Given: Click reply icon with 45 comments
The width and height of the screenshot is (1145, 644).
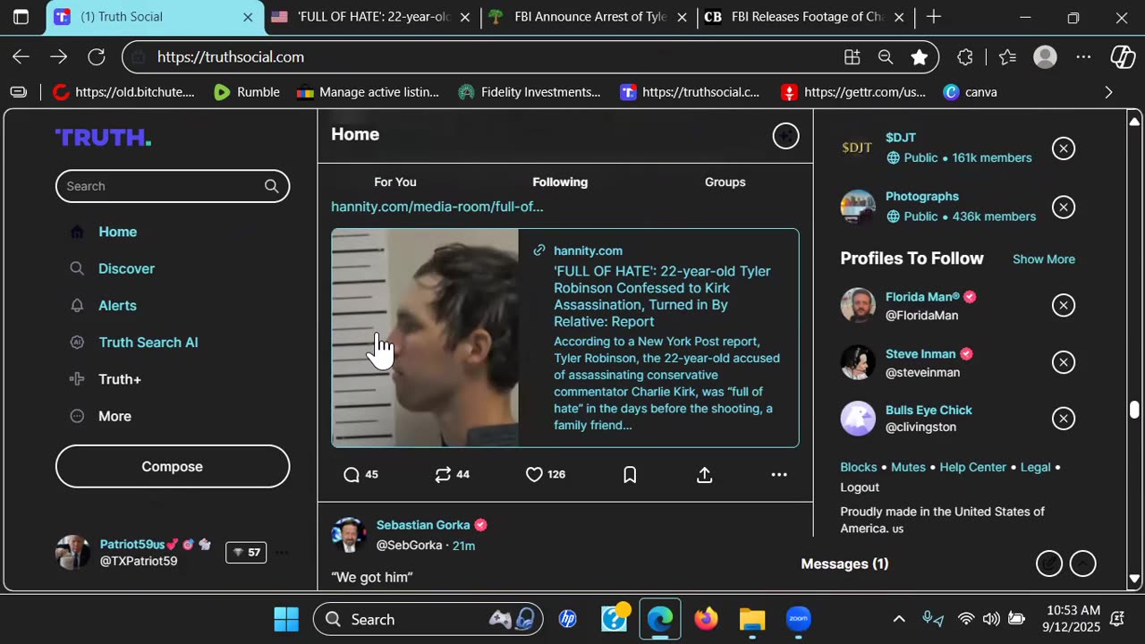Looking at the screenshot, I should tap(352, 475).
